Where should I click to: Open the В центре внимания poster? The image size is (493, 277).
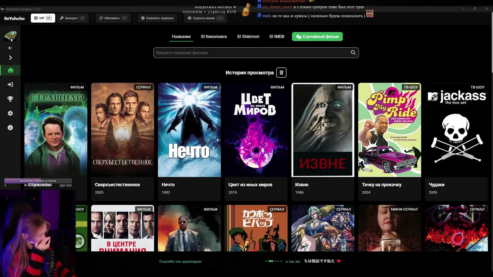pos(122,228)
